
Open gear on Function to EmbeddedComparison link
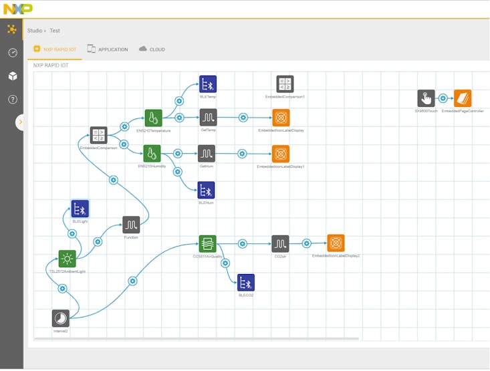point(114,180)
